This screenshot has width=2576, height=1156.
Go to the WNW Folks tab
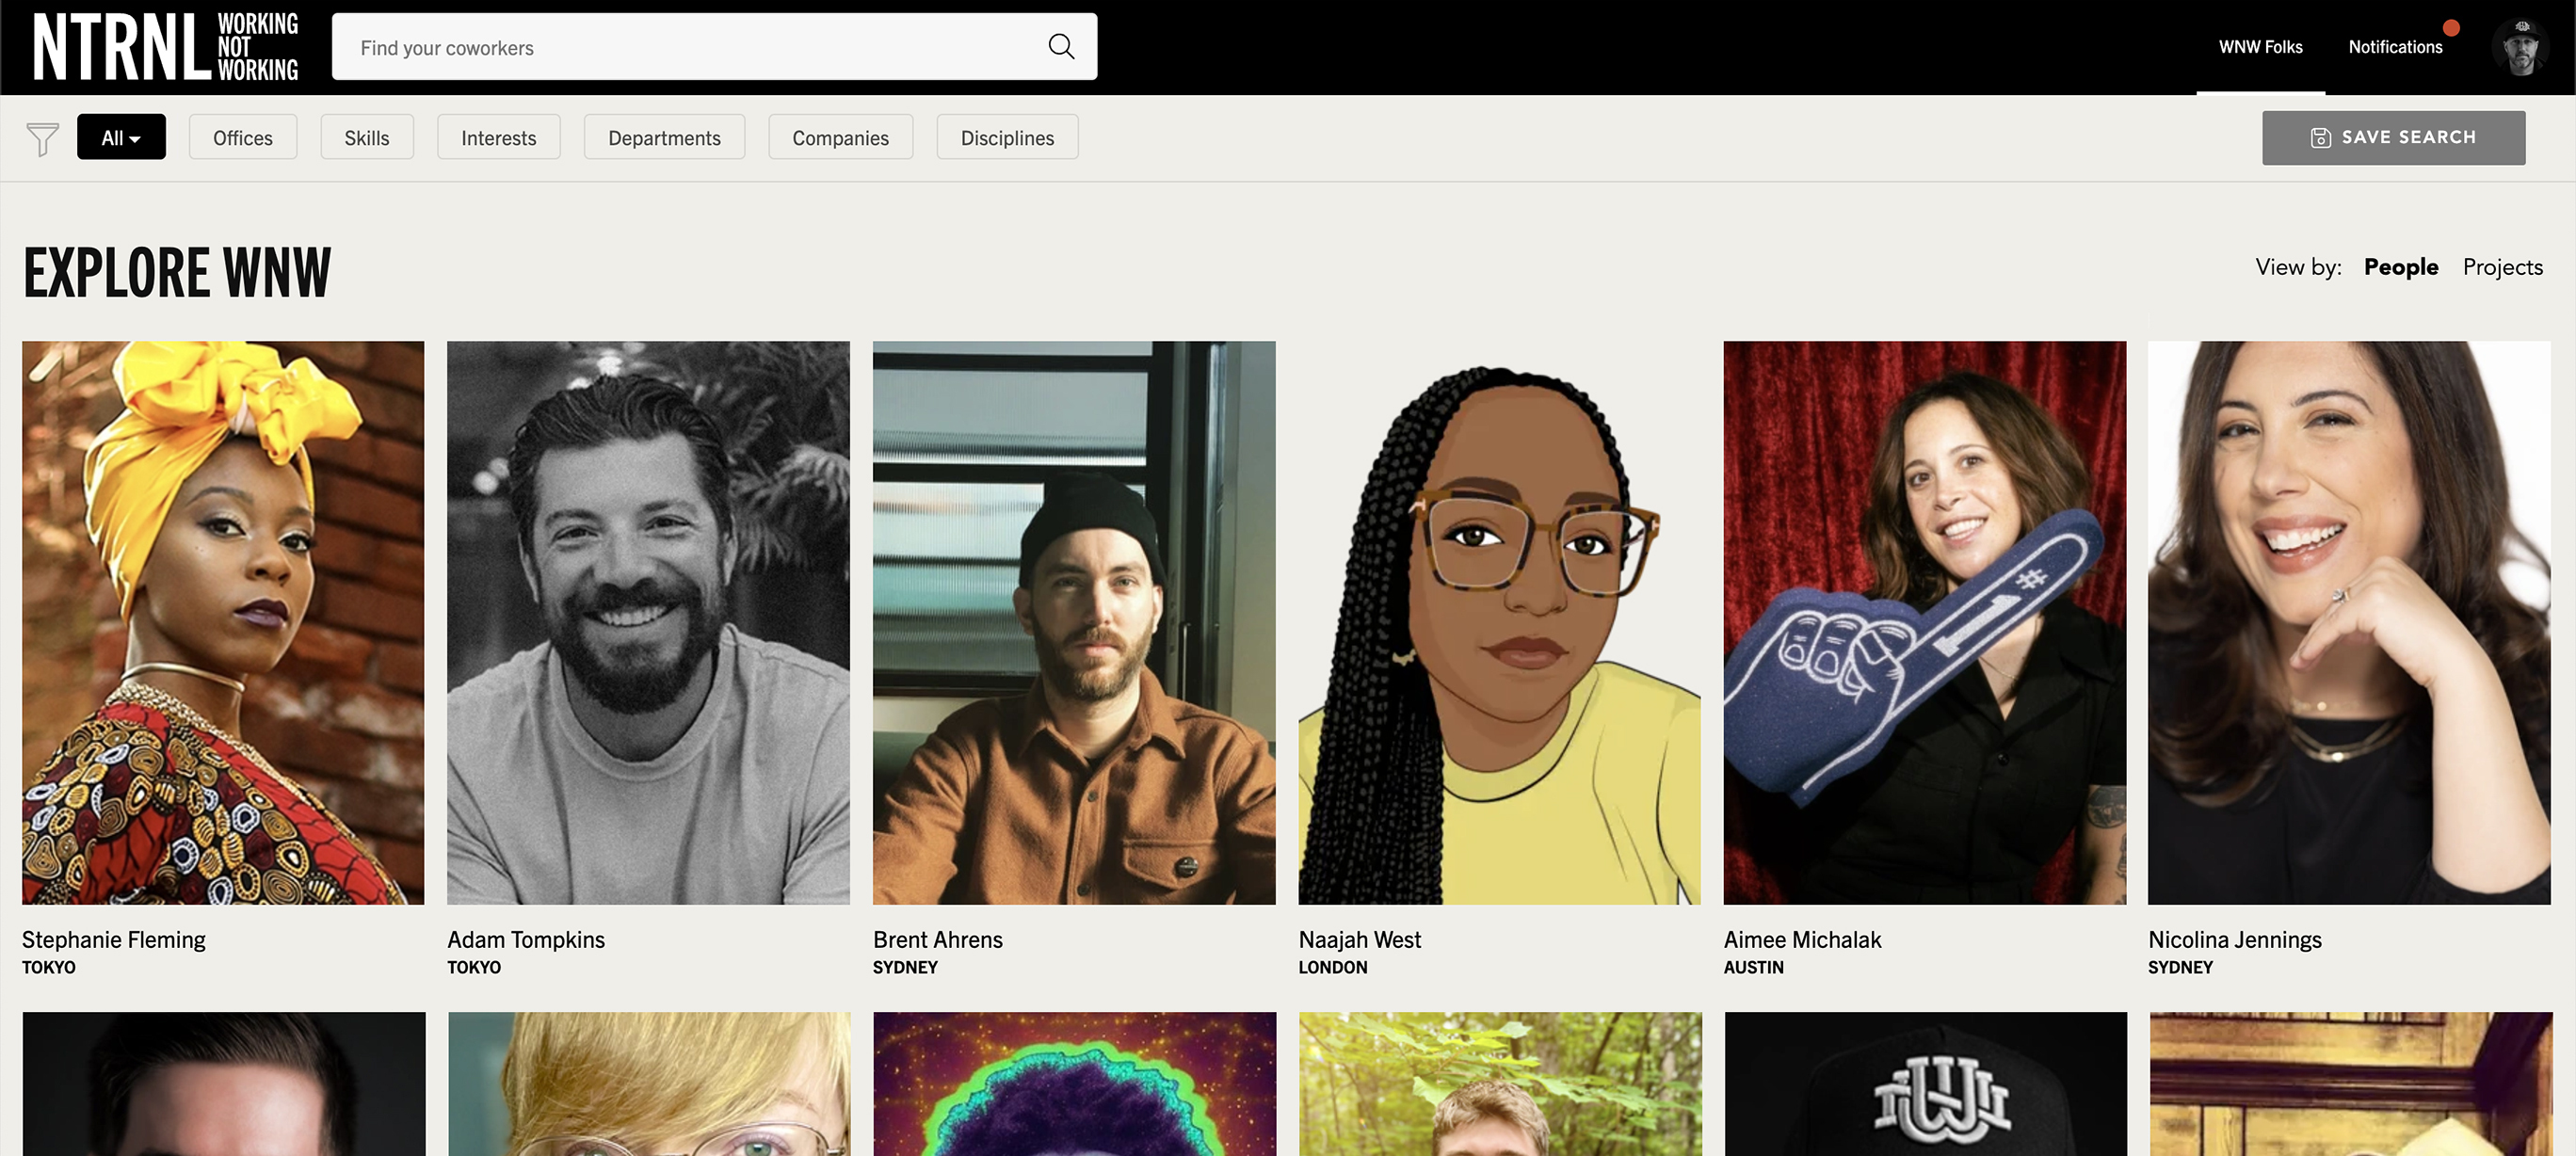tap(2260, 47)
